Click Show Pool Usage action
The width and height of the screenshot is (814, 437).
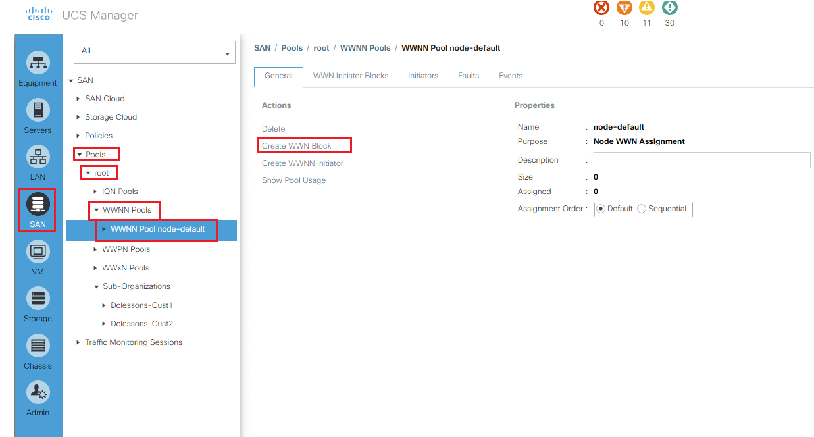pyautogui.click(x=293, y=180)
